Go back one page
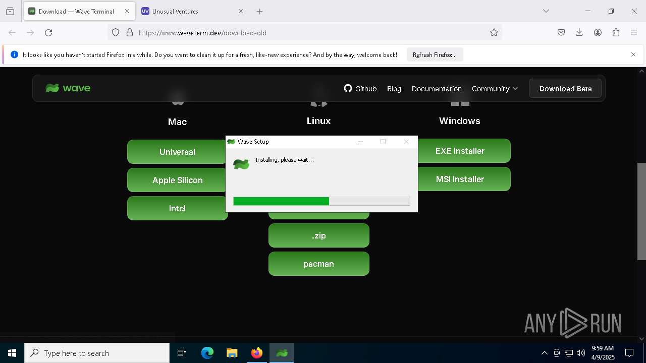The image size is (646, 363). point(12,33)
